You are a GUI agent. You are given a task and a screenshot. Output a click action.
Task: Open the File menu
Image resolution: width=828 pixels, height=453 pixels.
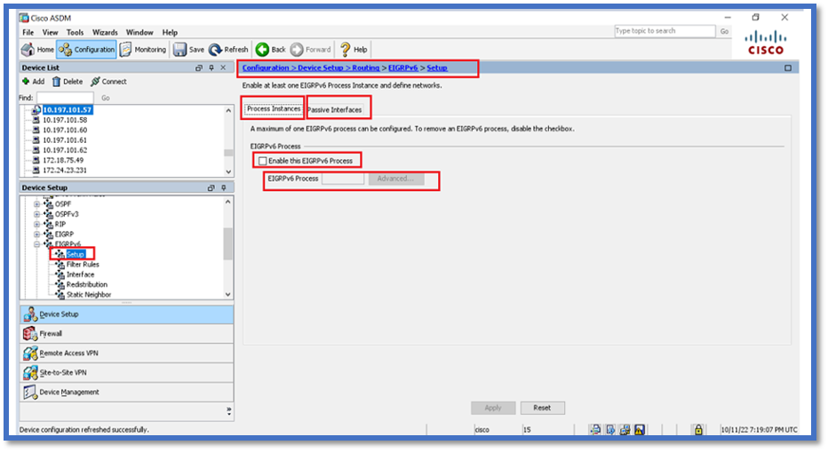(x=28, y=32)
